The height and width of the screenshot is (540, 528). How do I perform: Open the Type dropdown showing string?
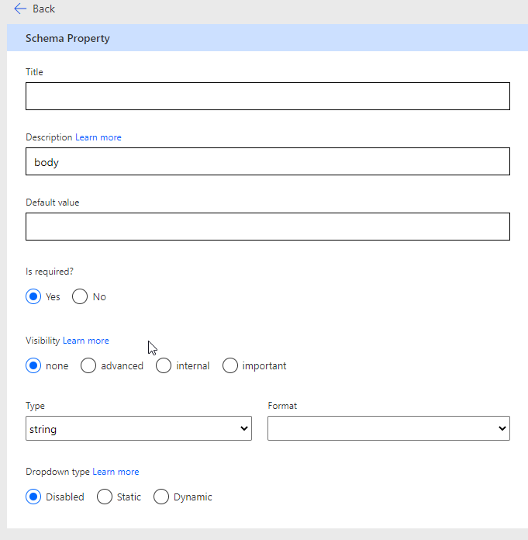click(x=139, y=428)
